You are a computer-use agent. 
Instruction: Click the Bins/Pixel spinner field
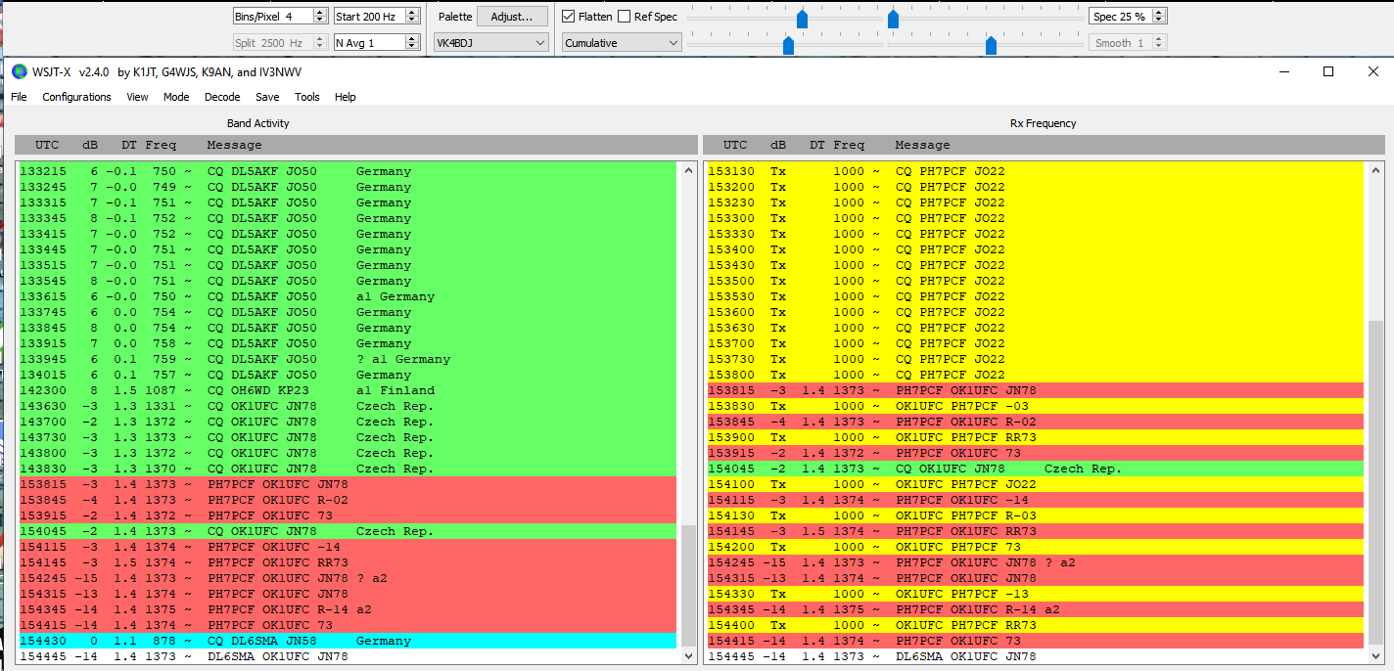(271, 17)
